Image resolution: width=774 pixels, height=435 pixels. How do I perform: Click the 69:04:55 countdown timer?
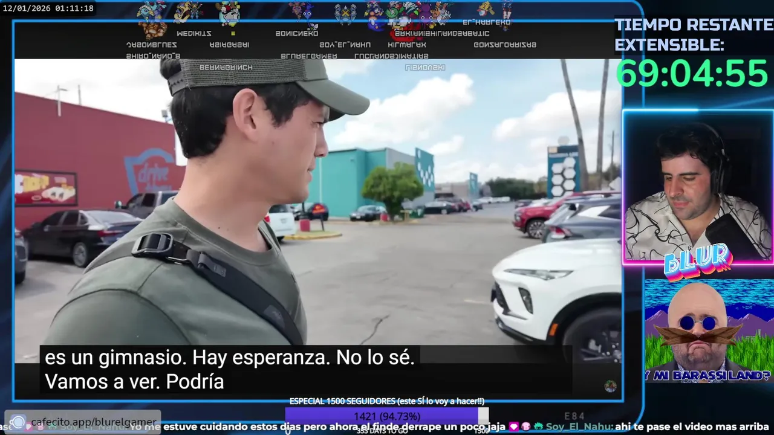point(691,74)
